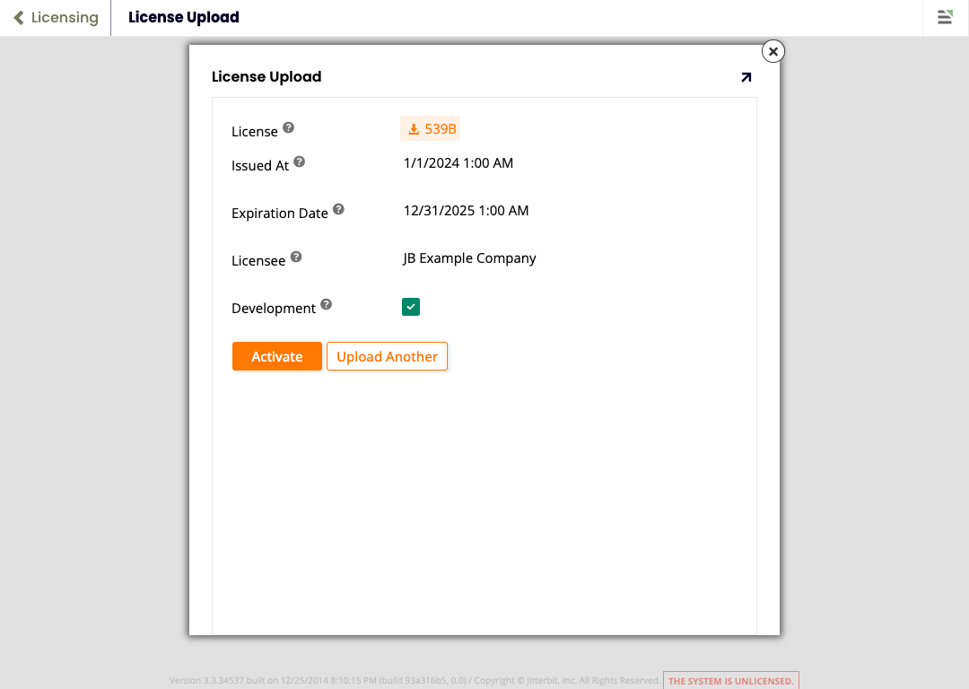Click the Licensee help icon
Image resolution: width=969 pixels, height=689 pixels.
click(x=296, y=256)
